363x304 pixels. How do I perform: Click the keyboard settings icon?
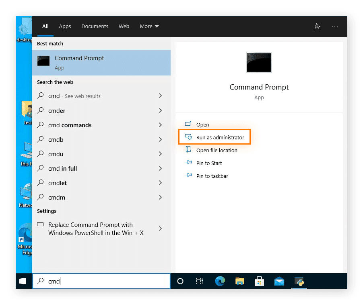point(40,224)
